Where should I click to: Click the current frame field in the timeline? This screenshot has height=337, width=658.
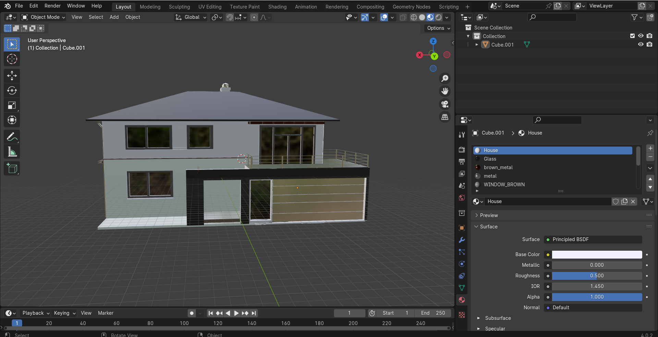click(x=349, y=313)
